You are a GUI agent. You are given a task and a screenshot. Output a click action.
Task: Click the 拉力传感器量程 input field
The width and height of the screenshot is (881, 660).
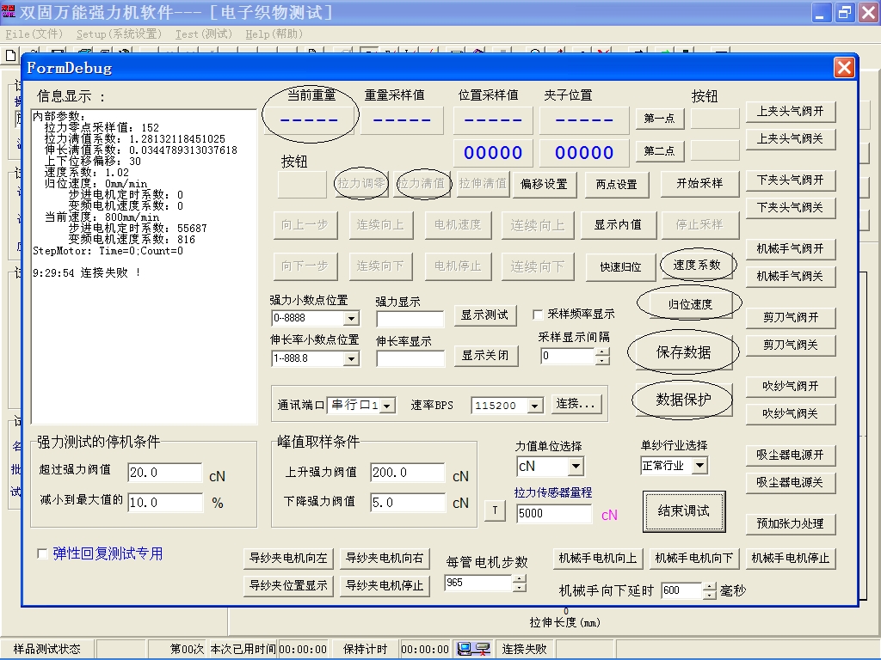554,514
